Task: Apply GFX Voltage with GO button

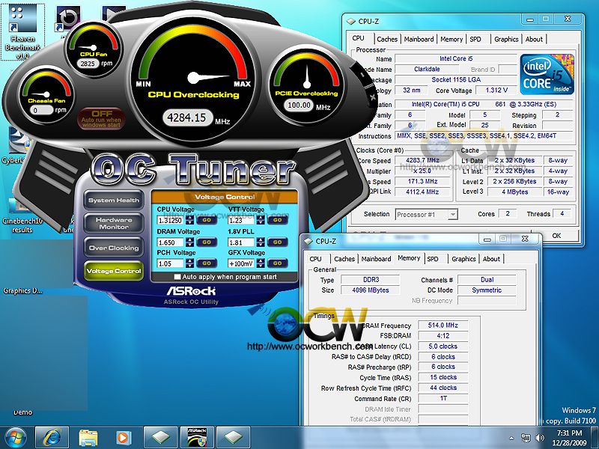Action: click(278, 263)
